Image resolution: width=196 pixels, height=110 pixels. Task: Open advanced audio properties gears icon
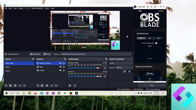tap(70, 86)
